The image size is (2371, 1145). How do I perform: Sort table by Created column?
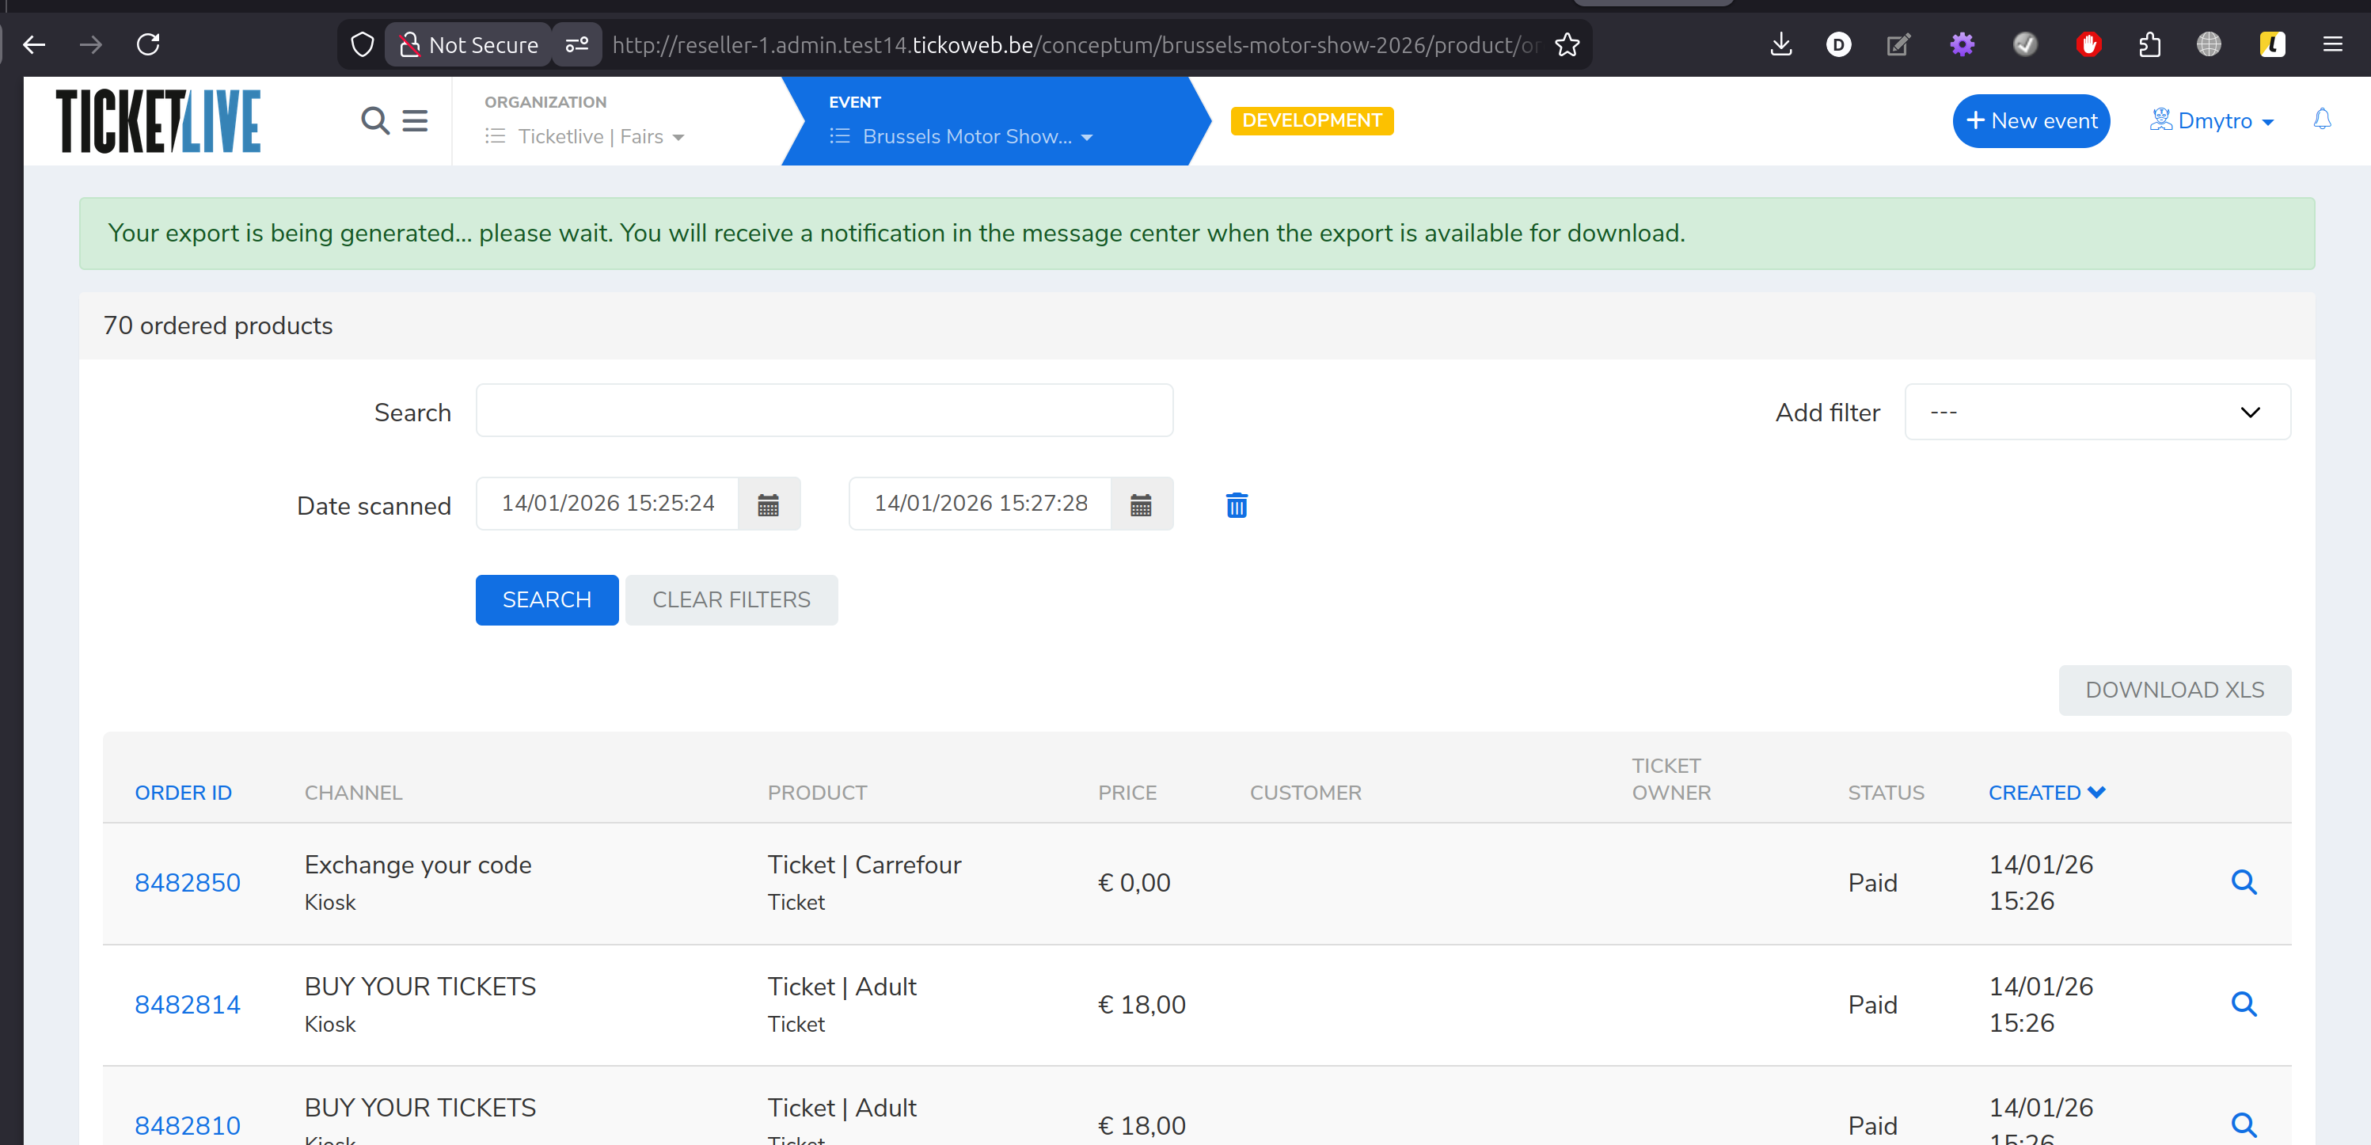pyautogui.click(x=2045, y=793)
